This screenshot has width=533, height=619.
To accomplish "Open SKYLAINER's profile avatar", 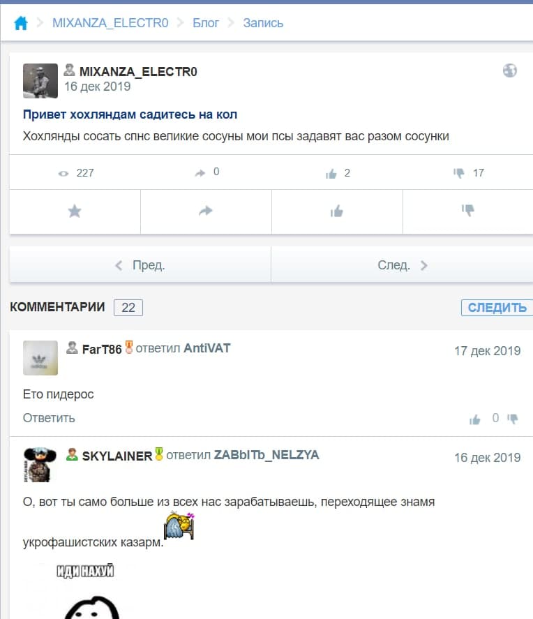I will click(x=40, y=465).
